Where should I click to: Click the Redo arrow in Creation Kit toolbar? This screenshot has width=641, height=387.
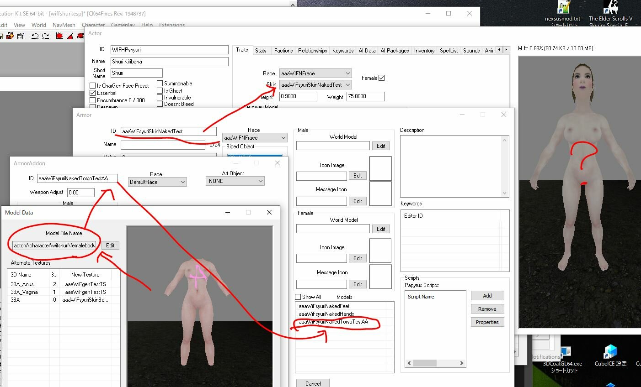[x=45, y=36]
